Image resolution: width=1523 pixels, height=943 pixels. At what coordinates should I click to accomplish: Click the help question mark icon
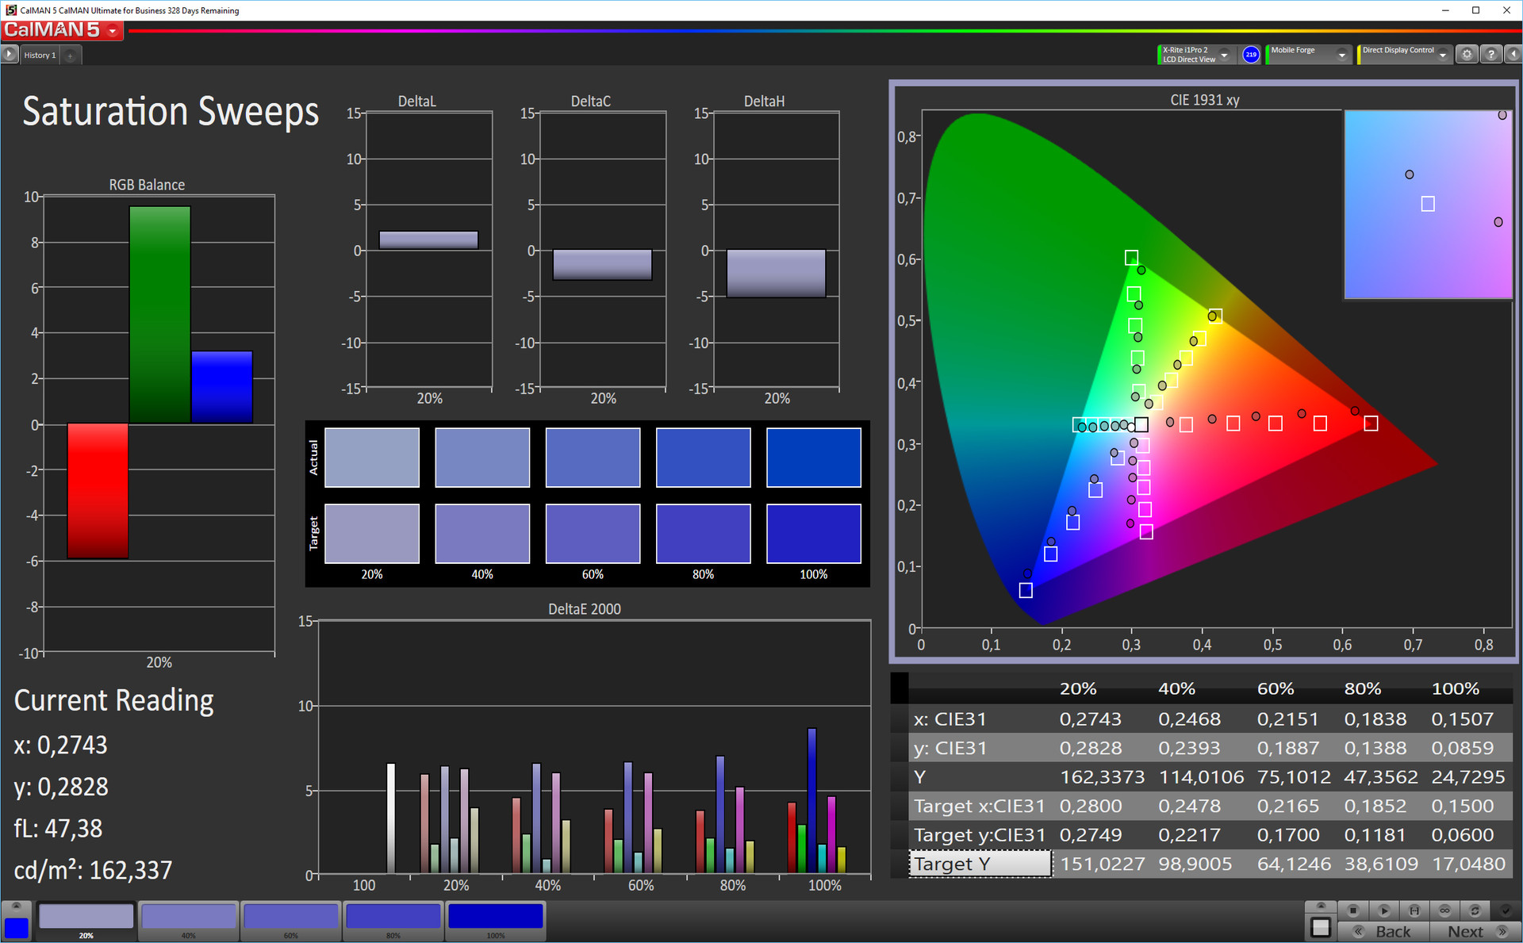[x=1491, y=55]
